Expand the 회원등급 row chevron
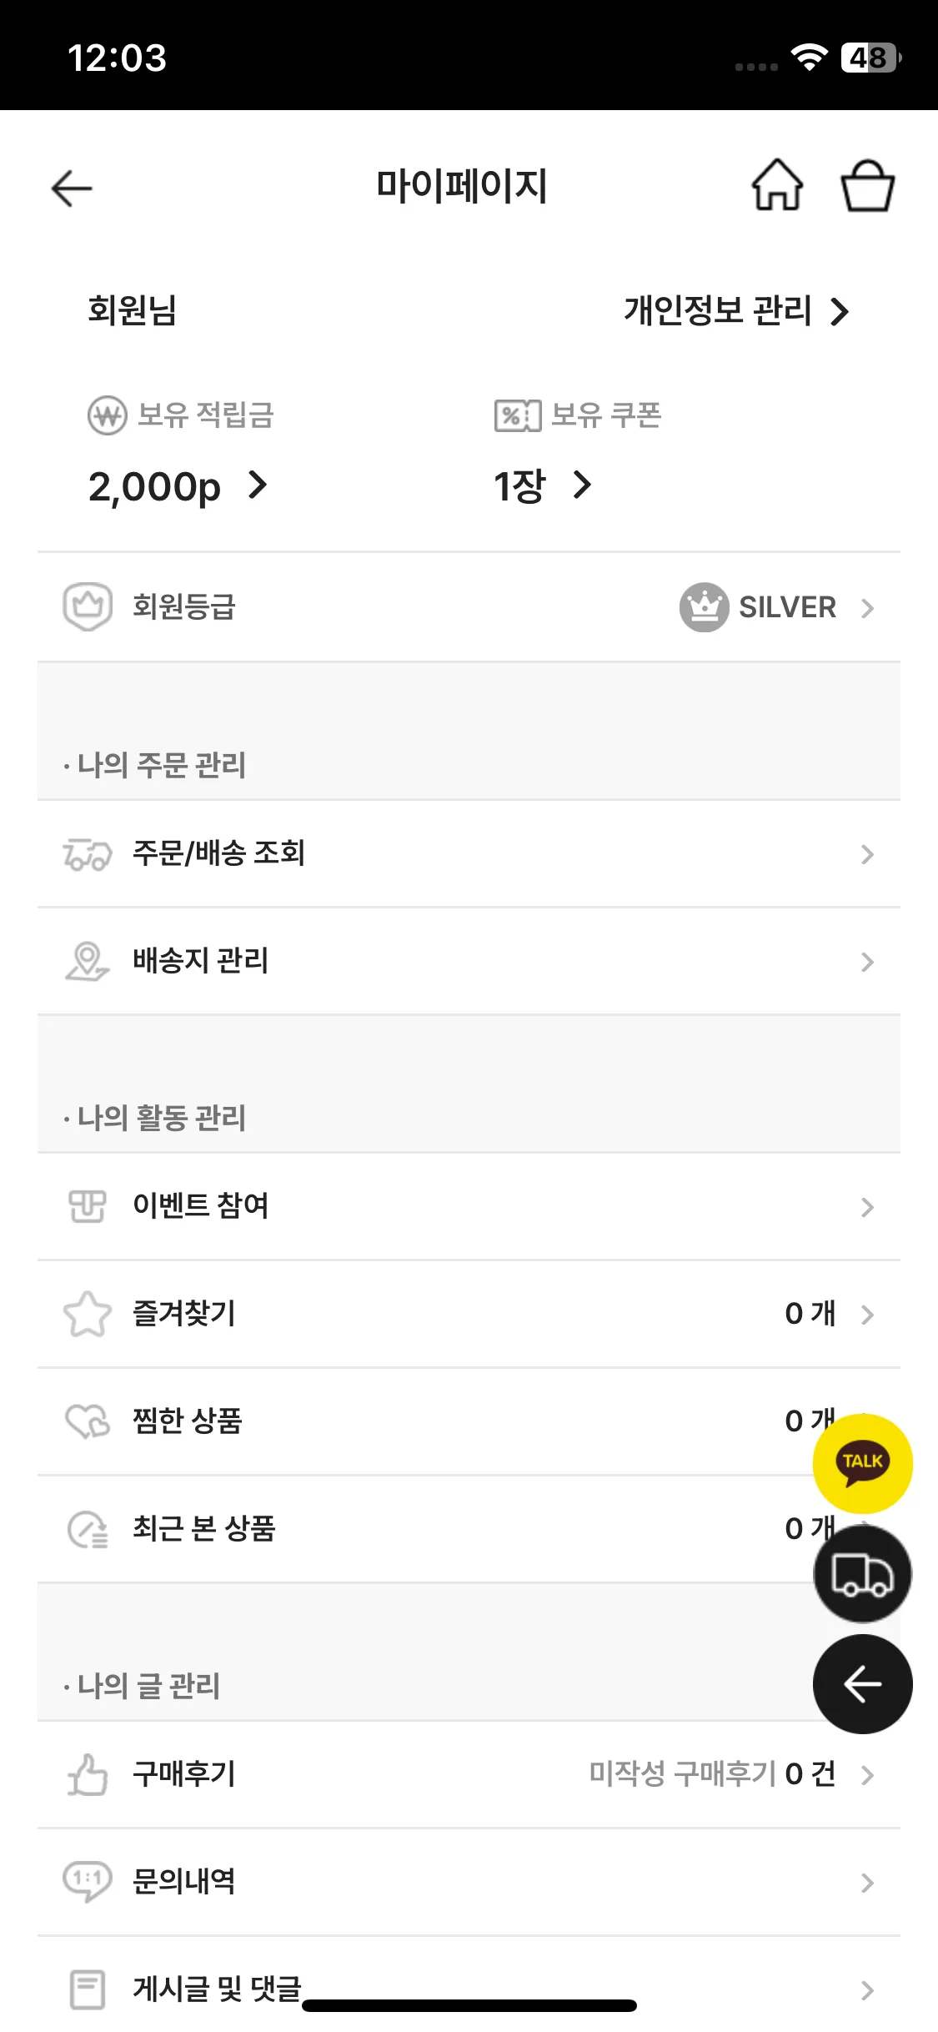Image resolution: width=938 pixels, height=2032 pixels. click(867, 608)
